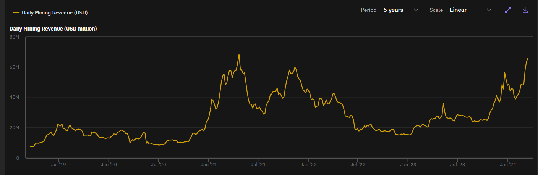The image size is (538, 175).
Task: Open the Scale dropdown showing Linear
Action: pos(470,10)
